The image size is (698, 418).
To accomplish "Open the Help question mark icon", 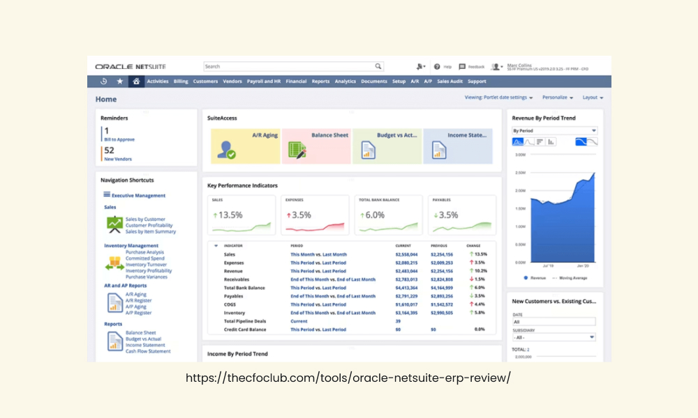I will coord(437,67).
